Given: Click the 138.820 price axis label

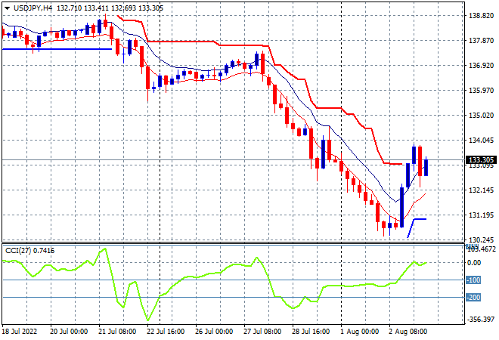Looking at the screenshot, I should tap(481, 15).
